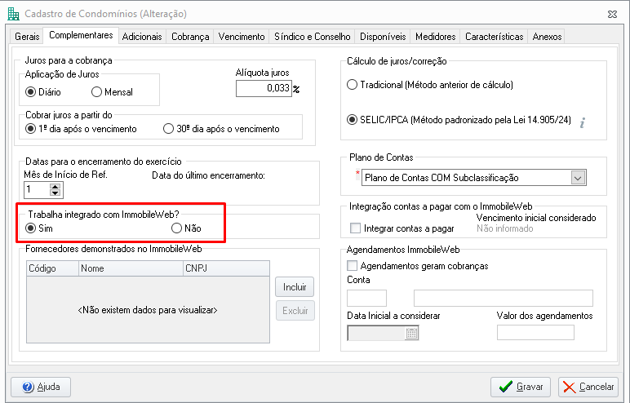
Task: Decrease Mês de Início de Ref. value
Action: point(55,193)
